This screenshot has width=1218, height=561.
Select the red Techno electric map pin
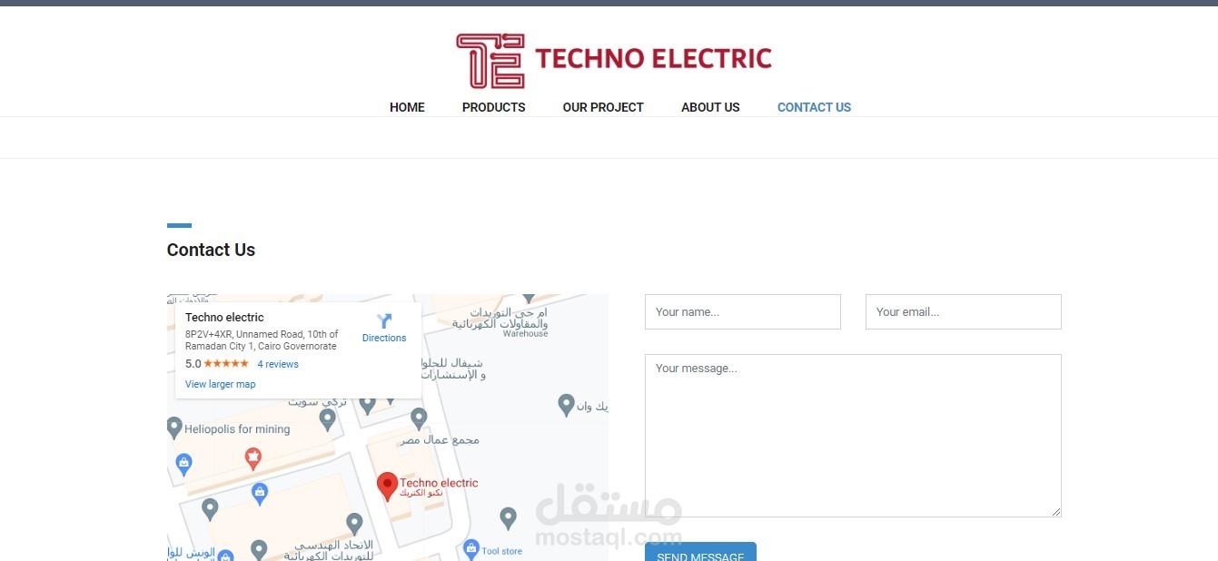click(387, 487)
